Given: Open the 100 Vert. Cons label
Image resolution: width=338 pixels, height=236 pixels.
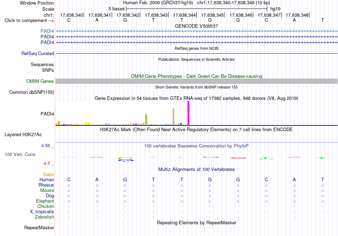Looking at the screenshot, I should [20, 154].
